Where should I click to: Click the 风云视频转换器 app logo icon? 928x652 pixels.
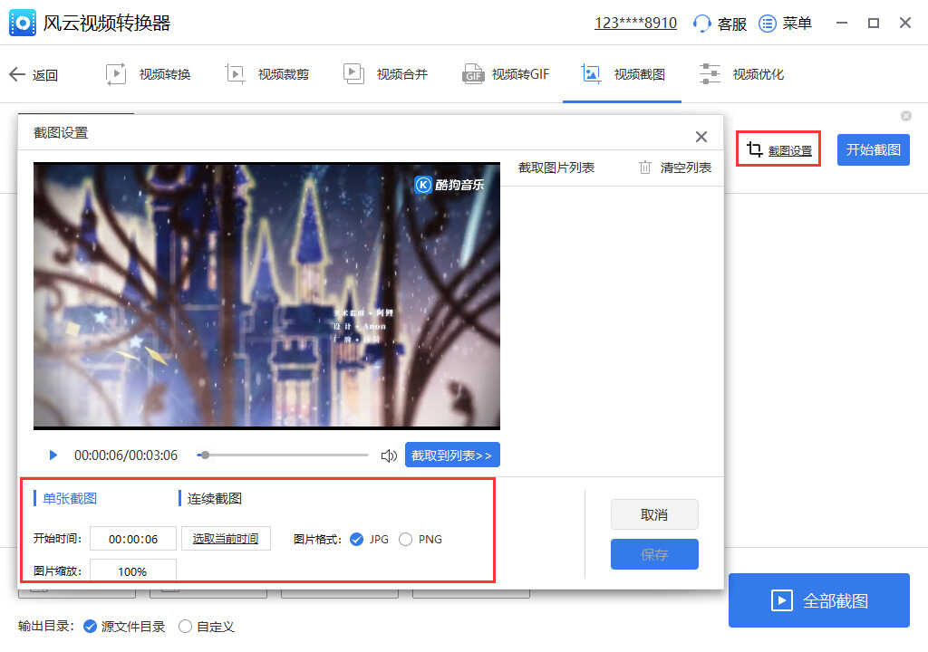23,23
